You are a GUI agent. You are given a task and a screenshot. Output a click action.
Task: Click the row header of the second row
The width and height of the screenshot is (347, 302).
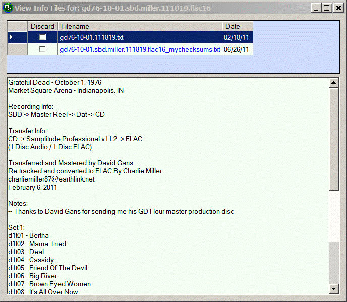pyautogui.click(x=17, y=49)
